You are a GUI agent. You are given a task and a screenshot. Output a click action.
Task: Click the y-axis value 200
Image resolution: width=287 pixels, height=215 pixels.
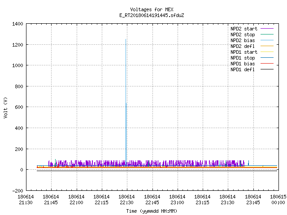click(x=19, y=149)
